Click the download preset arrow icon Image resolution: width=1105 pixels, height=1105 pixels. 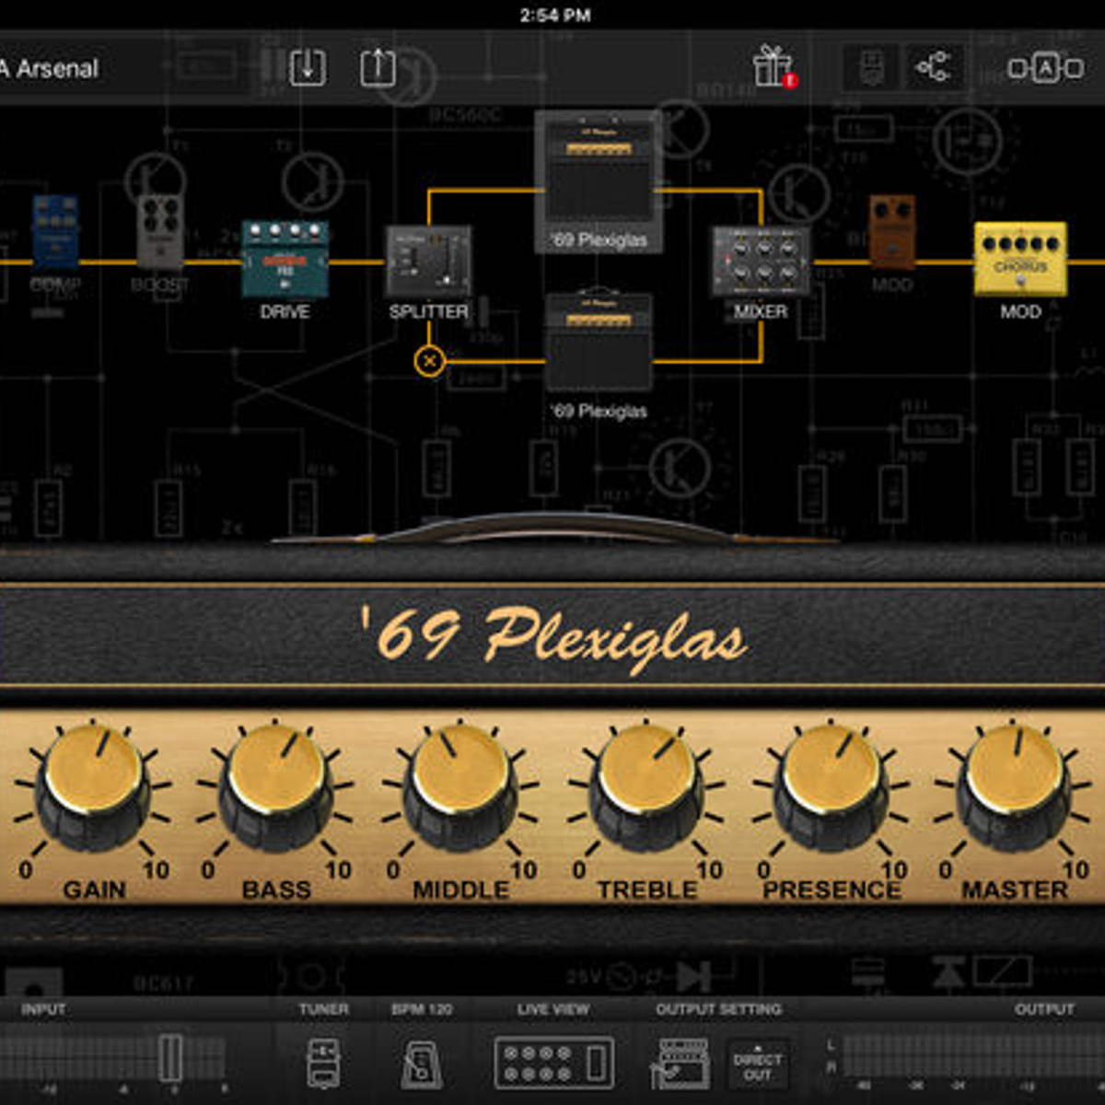click(x=308, y=67)
